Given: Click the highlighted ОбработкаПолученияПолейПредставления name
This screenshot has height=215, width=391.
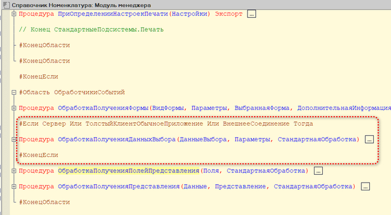Looking at the screenshot, I should click(x=128, y=171).
